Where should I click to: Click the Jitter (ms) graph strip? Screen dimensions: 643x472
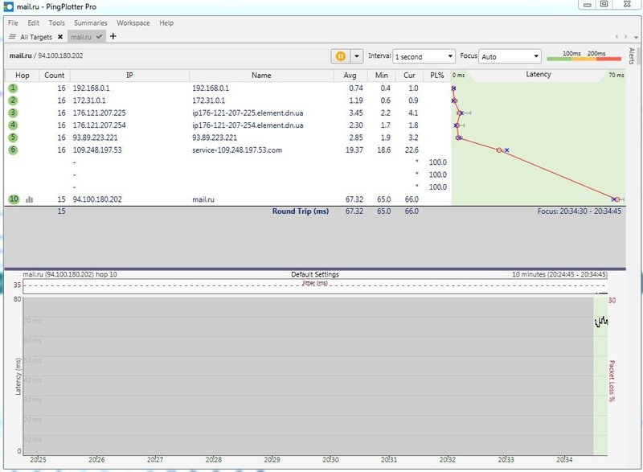pyautogui.click(x=315, y=286)
